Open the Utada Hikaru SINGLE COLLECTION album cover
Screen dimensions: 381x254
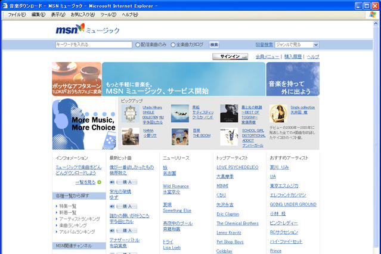(131, 113)
